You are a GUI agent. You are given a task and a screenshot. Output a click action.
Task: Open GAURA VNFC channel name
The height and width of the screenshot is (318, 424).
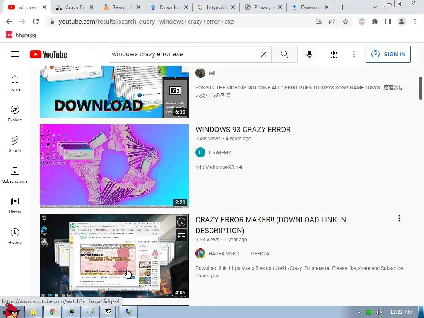(x=240, y=254)
